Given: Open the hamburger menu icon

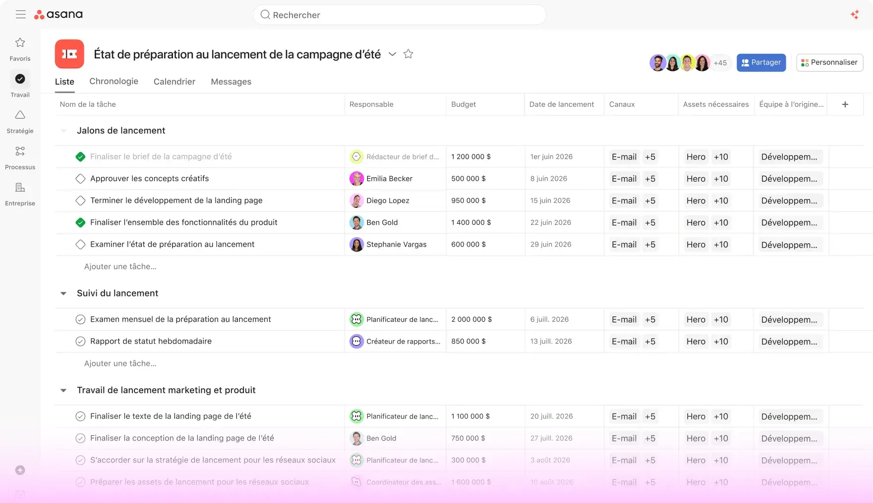Looking at the screenshot, I should click(20, 15).
